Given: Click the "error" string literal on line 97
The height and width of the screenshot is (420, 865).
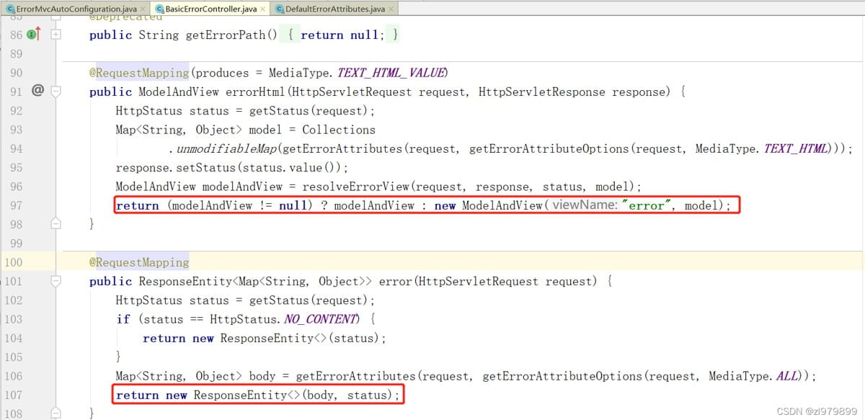Looking at the screenshot, I should point(647,205).
